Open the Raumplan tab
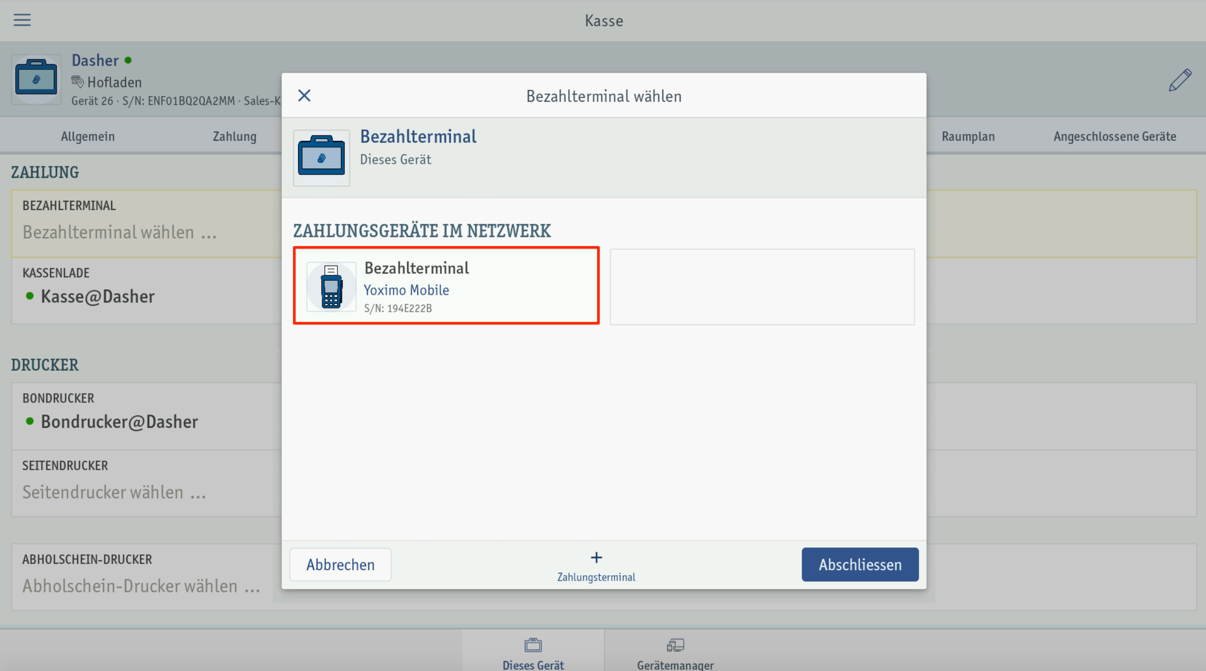Screen dimensions: 1206x671 point(968,136)
